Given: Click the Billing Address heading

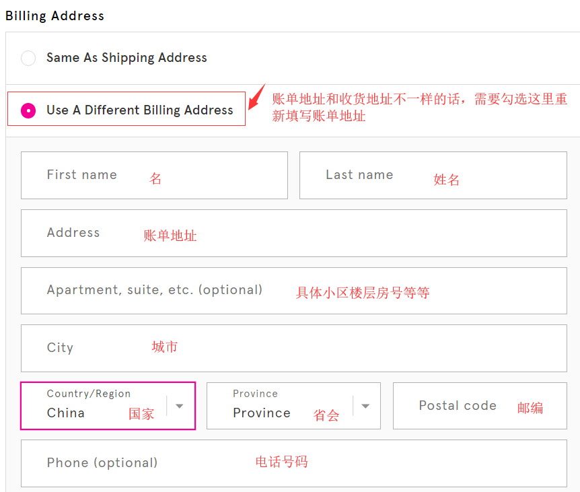Looking at the screenshot, I should 55,15.
